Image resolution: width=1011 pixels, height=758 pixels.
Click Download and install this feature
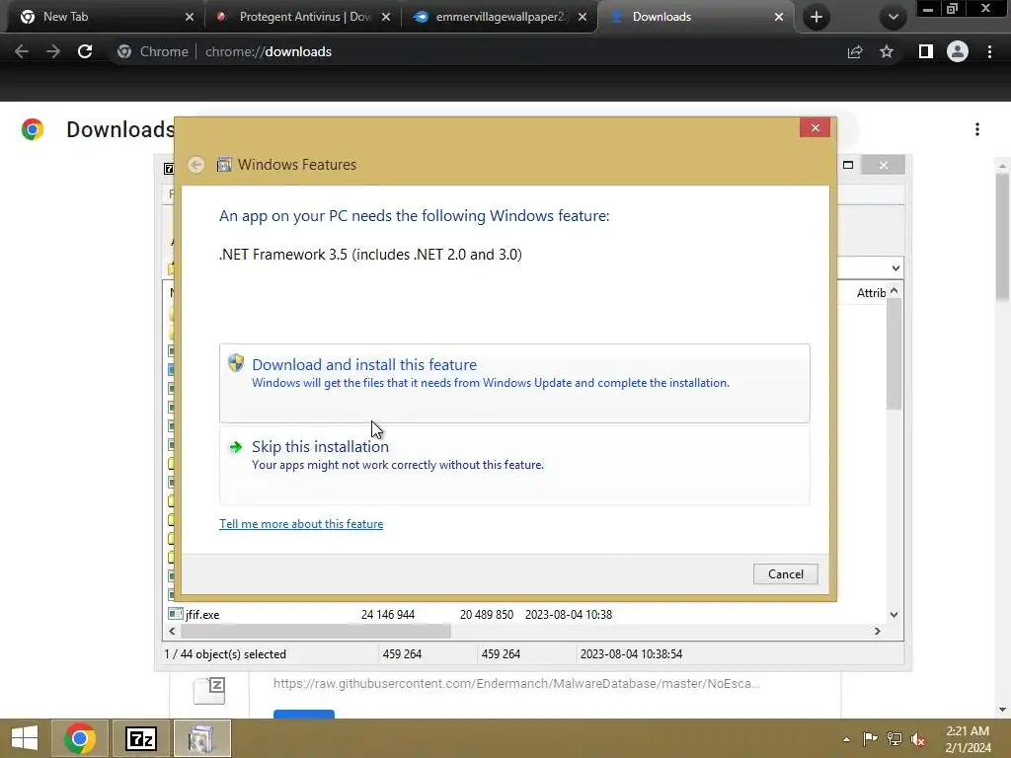click(513, 383)
